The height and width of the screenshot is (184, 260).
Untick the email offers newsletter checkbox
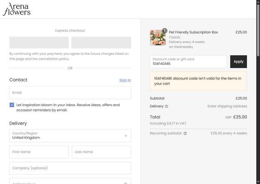click(12, 105)
